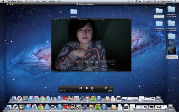Open the App Store from the live Dock
The height and width of the screenshot is (112, 179).
coord(28,107)
